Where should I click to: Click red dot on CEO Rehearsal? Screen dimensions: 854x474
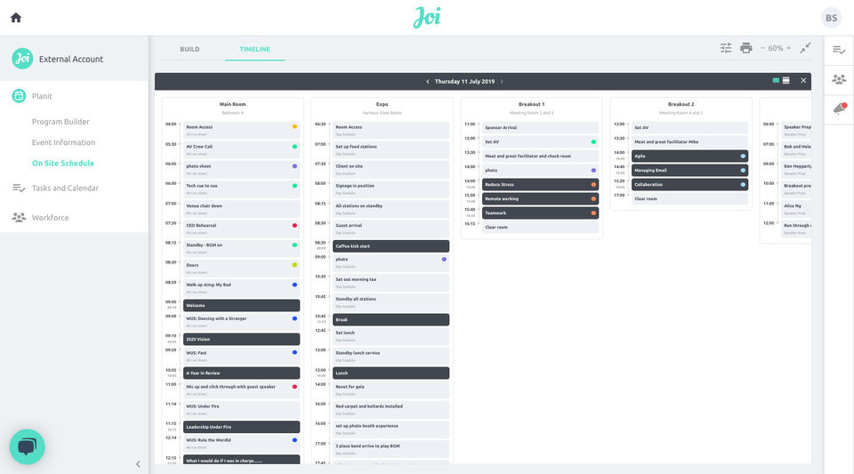tap(294, 225)
